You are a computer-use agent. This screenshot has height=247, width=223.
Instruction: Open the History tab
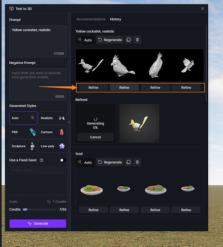point(115,19)
